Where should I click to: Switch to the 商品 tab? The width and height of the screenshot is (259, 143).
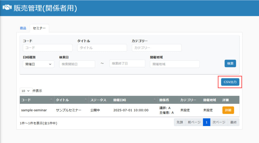click(23, 28)
